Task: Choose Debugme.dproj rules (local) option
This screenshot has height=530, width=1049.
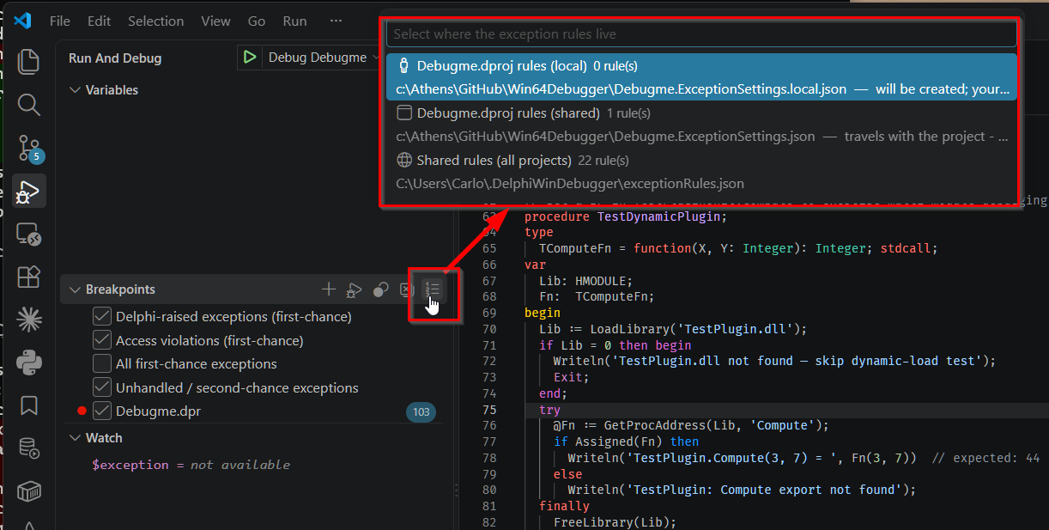Action: click(x=701, y=77)
